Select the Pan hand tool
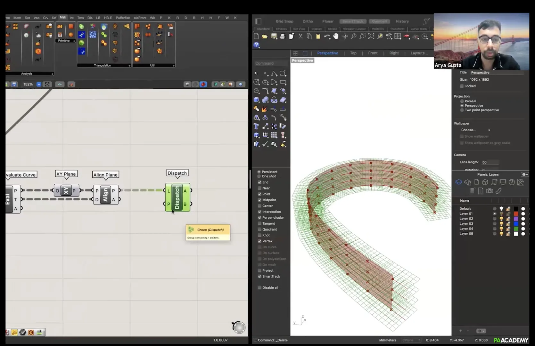The image size is (535, 346). pos(335,36)
